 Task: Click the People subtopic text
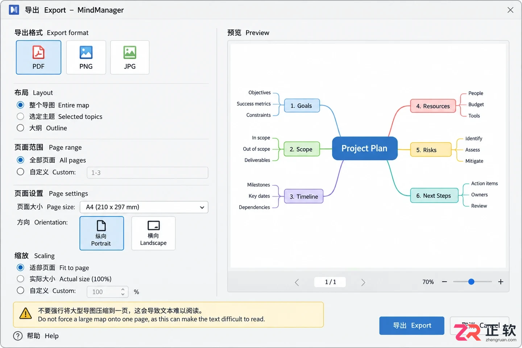(476, 93)
